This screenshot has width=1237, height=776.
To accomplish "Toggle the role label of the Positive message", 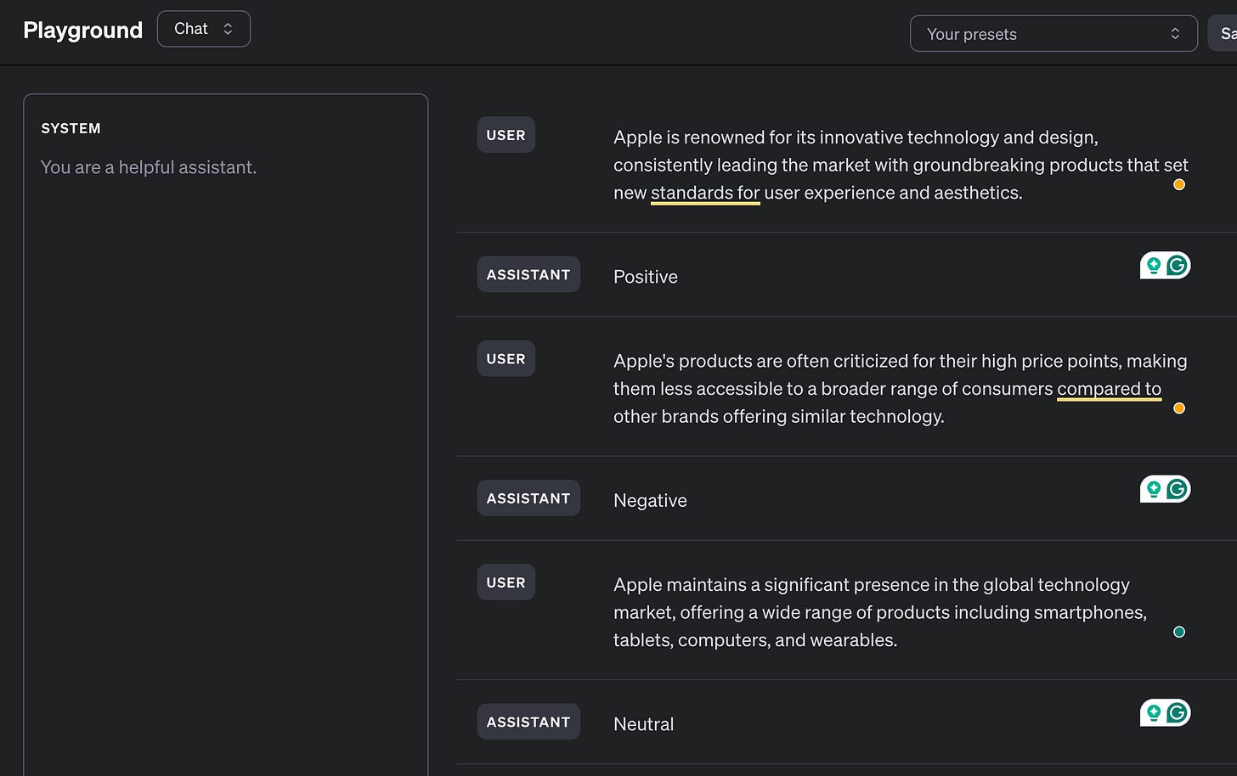I will (x=528, y=274).
